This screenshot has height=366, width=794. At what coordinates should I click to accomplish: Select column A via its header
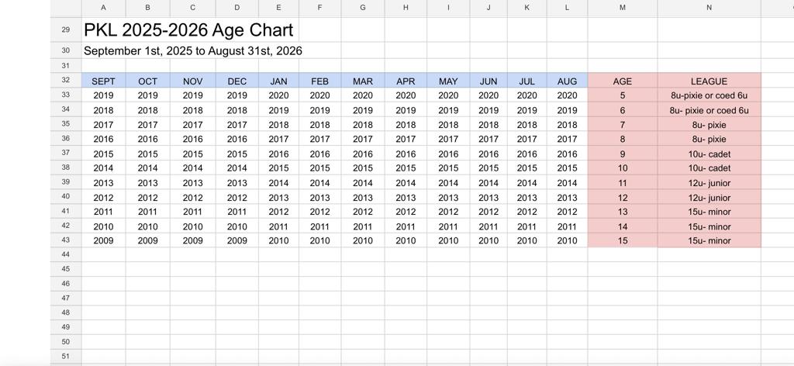tap(103, 7)
